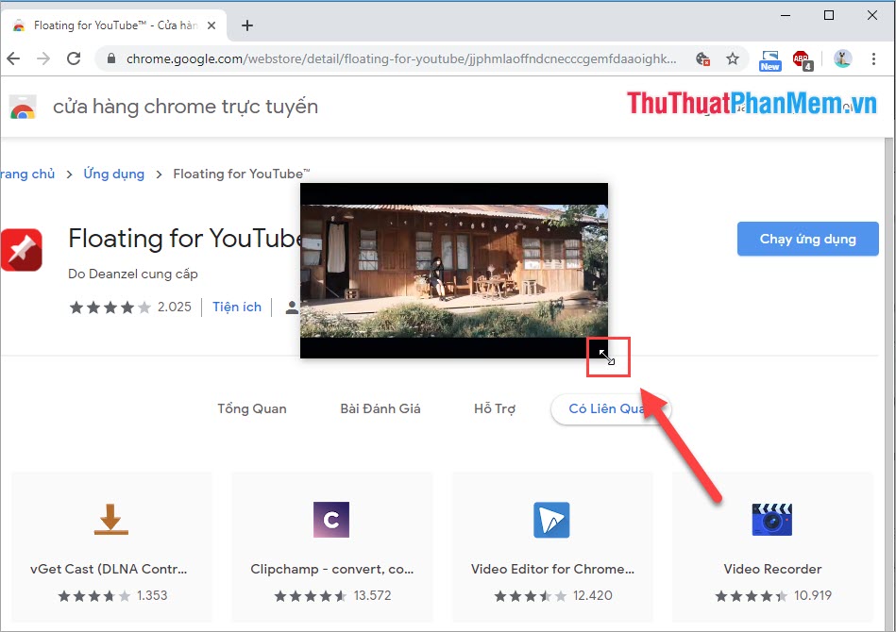Click the Chạy ứng dụng button
This screenshot has width=896, height=632.
[x=807, y=239]
